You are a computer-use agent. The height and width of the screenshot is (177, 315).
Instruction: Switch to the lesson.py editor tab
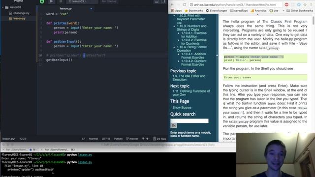pos(65,9)
